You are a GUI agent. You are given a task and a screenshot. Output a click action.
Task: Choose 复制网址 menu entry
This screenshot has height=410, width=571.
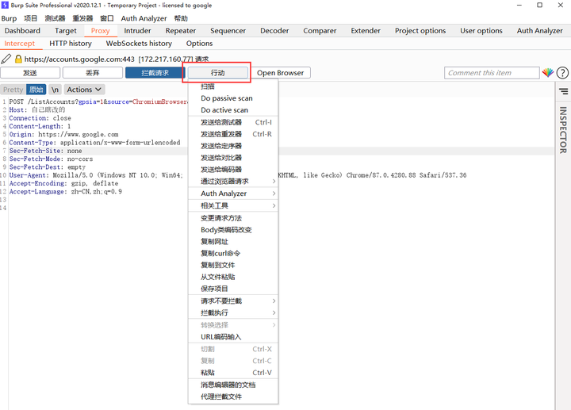click(x=233, y=241)
